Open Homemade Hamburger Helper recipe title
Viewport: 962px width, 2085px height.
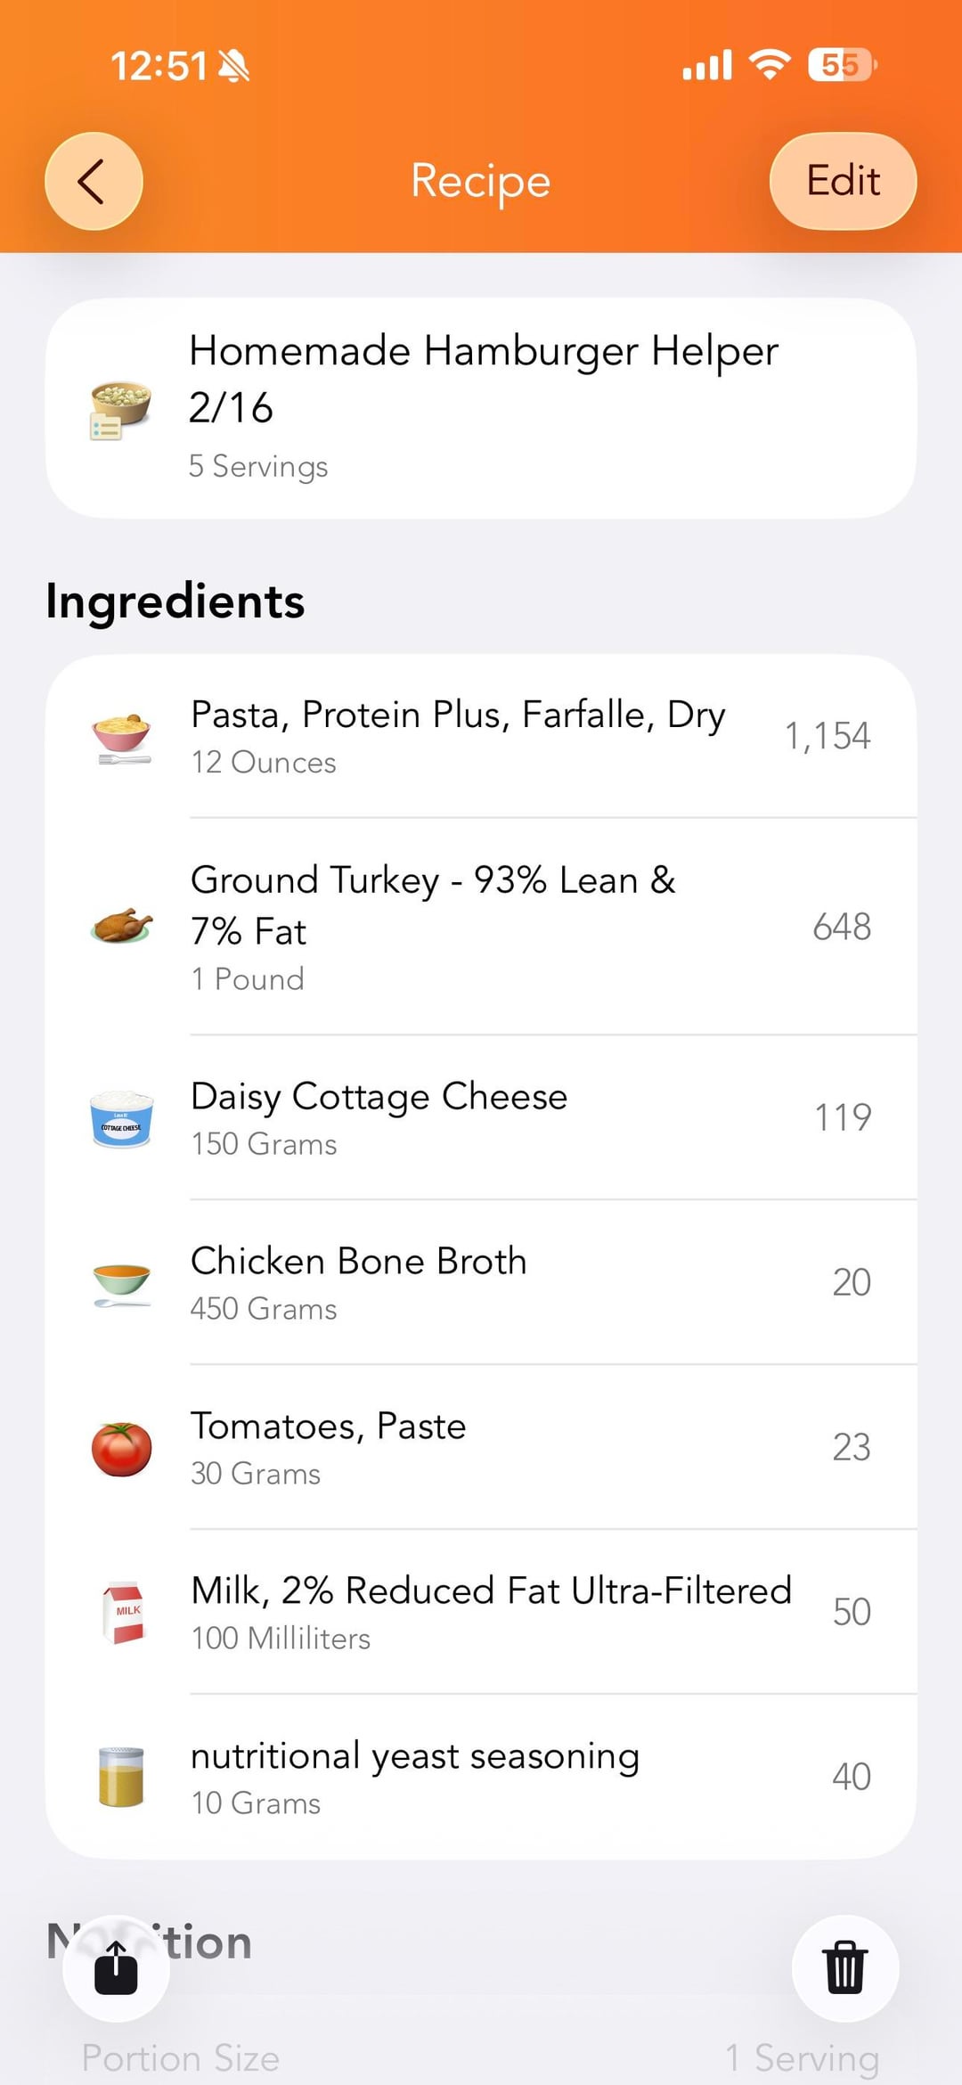coord(484,379)
